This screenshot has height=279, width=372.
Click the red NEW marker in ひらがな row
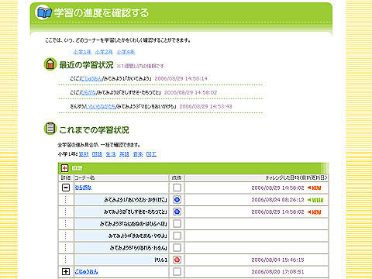pos(314,188)
